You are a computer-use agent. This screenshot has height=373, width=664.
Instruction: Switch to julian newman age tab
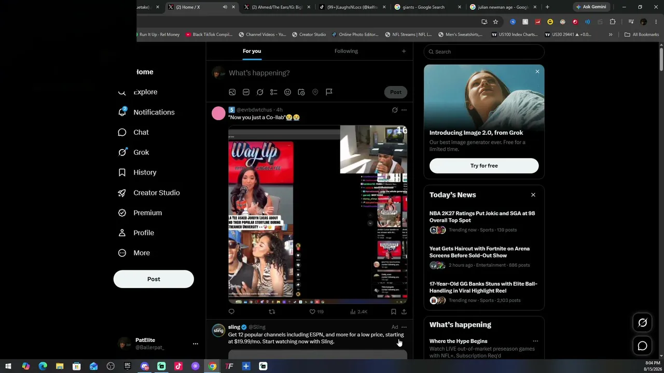pos(503,7)
